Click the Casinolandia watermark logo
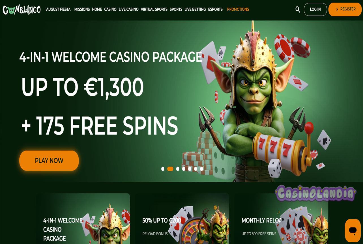Screen dimensions: 363x244 click(315, 193)
